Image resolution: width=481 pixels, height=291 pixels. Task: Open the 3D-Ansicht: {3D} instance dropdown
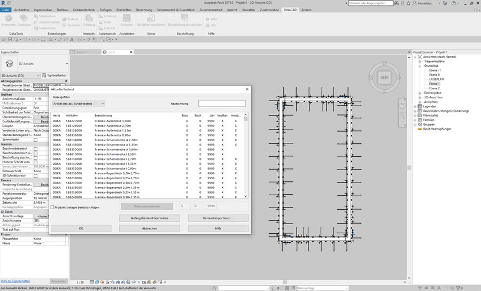pyautogui.click(x=20, y=75)
